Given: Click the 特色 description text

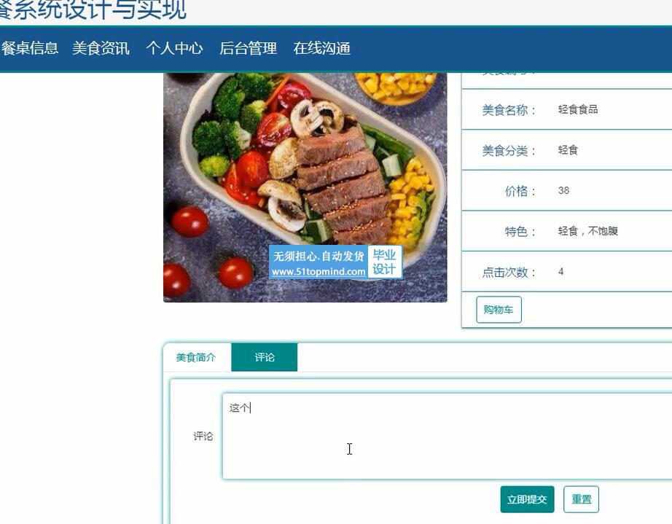Looking at the screenshot, I should click(x=587, y=231).
